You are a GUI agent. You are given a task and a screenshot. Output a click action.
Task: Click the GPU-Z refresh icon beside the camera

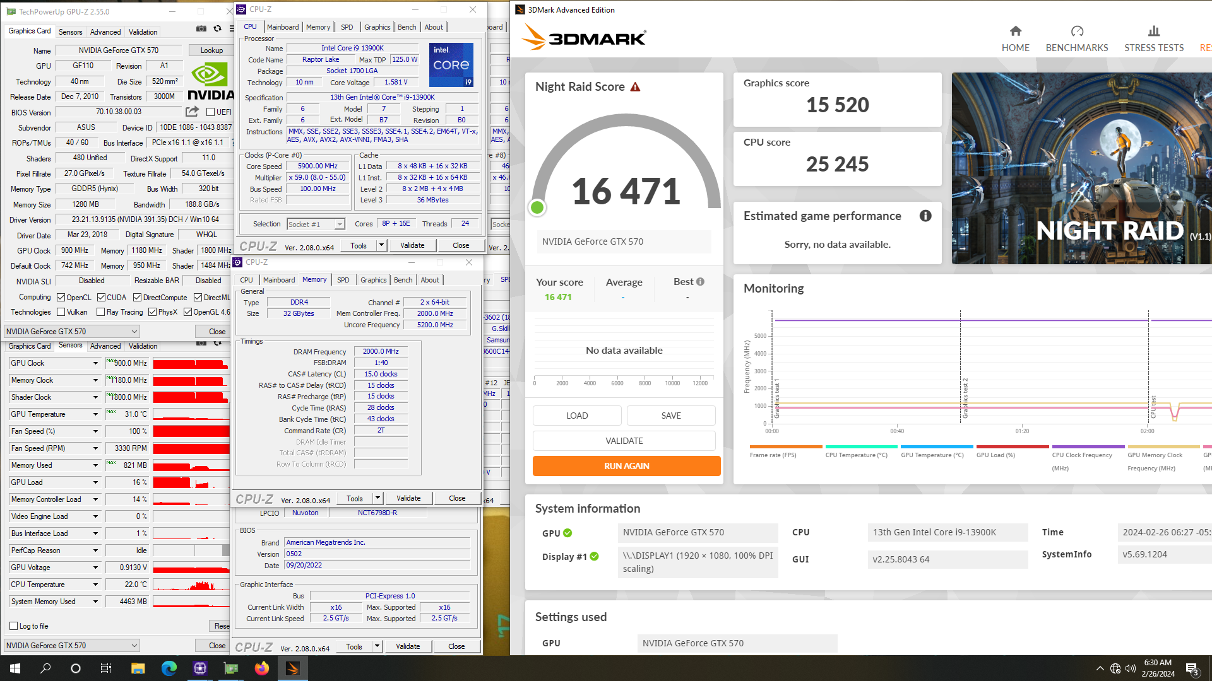coord(217,28)
